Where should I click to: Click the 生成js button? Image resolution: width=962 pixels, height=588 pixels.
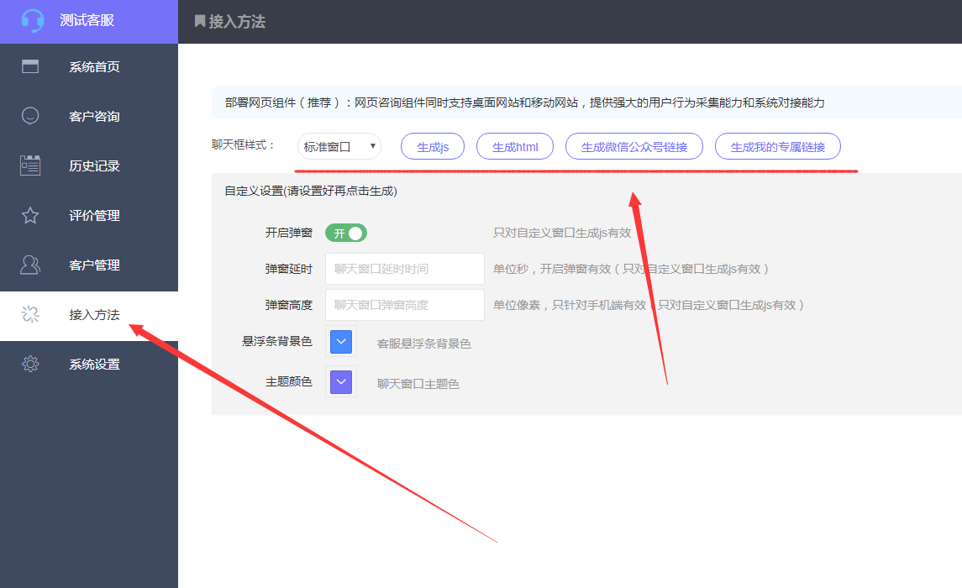[x=433, y=146]
